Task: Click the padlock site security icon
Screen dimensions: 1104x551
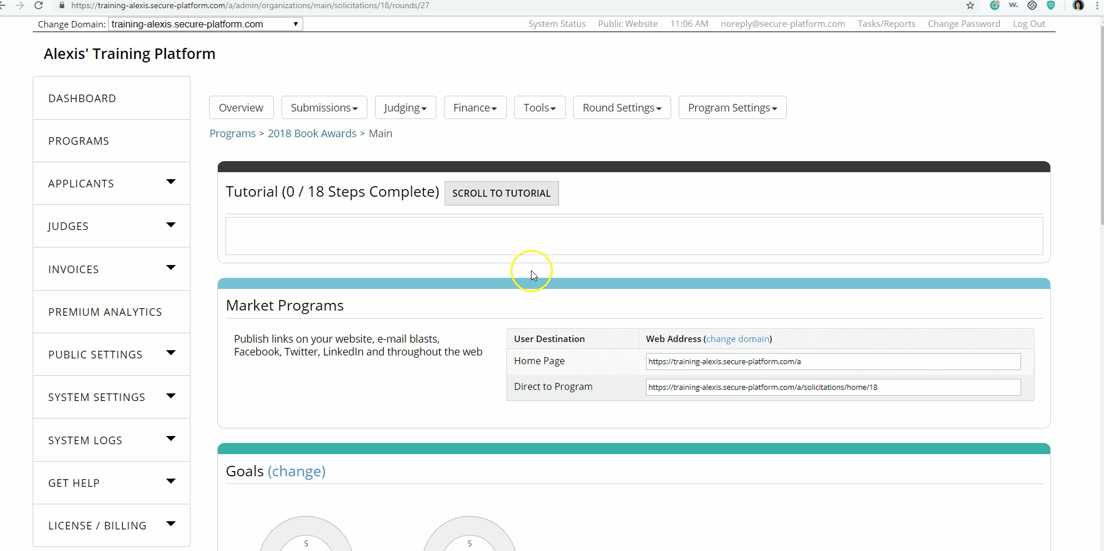Action: [62, 5]
